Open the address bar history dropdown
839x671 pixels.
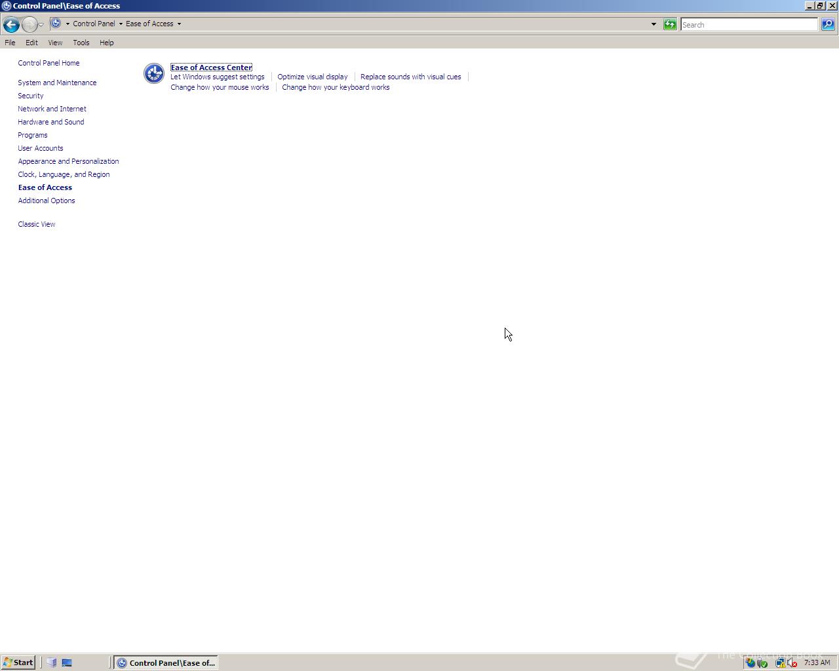(654, 24)
